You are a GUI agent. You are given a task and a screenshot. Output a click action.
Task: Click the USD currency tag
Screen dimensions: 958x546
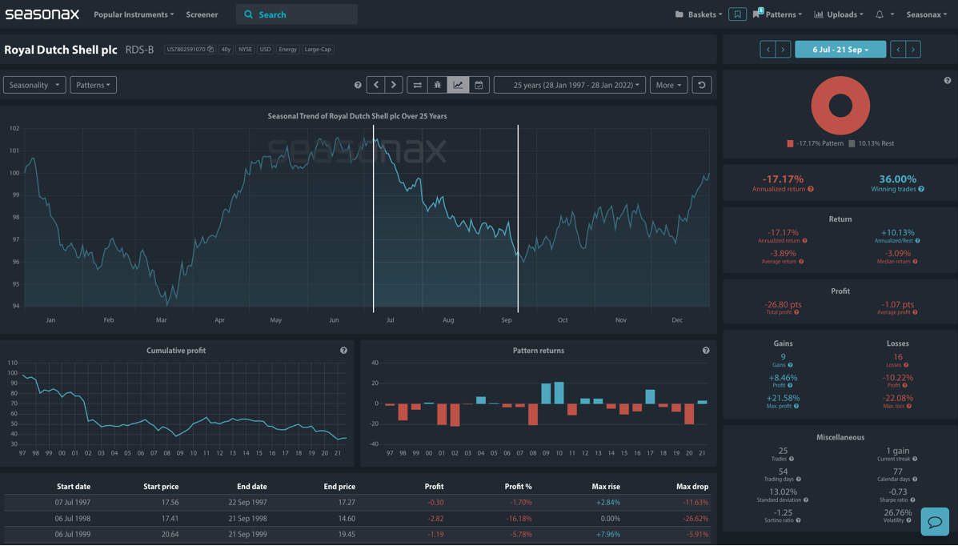click(x=265, y=50)
